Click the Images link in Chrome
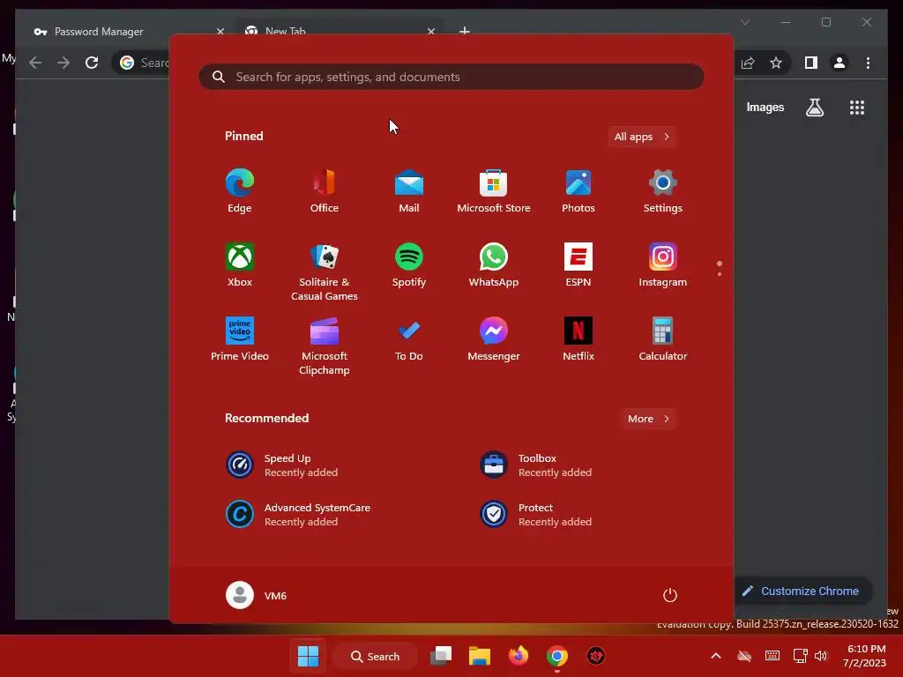 pyautogui.click(x=765, y=108)
